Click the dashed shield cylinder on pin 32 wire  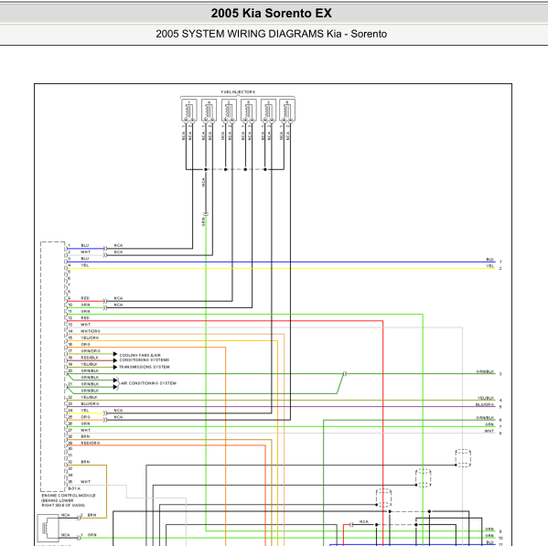coord(463,458)
